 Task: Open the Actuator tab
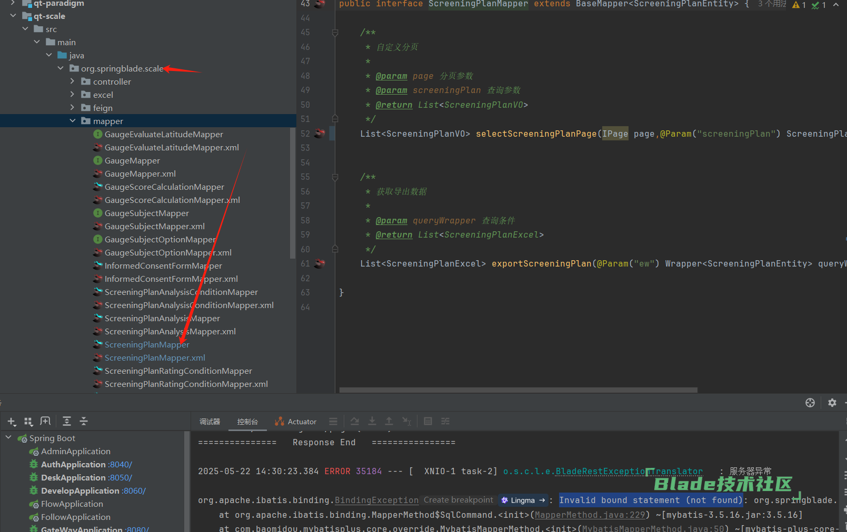pyautogui.click(x=295, y=422)
